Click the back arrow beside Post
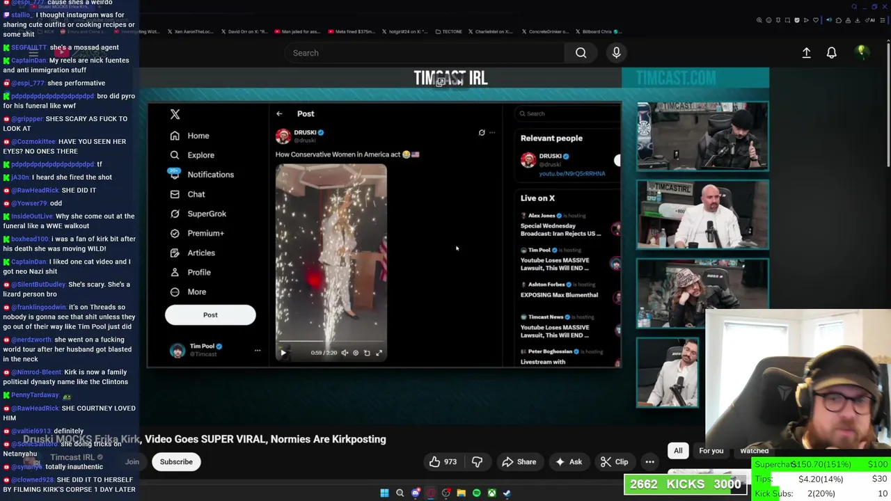The width and height of the screenshot is (891, 501). 279,113
